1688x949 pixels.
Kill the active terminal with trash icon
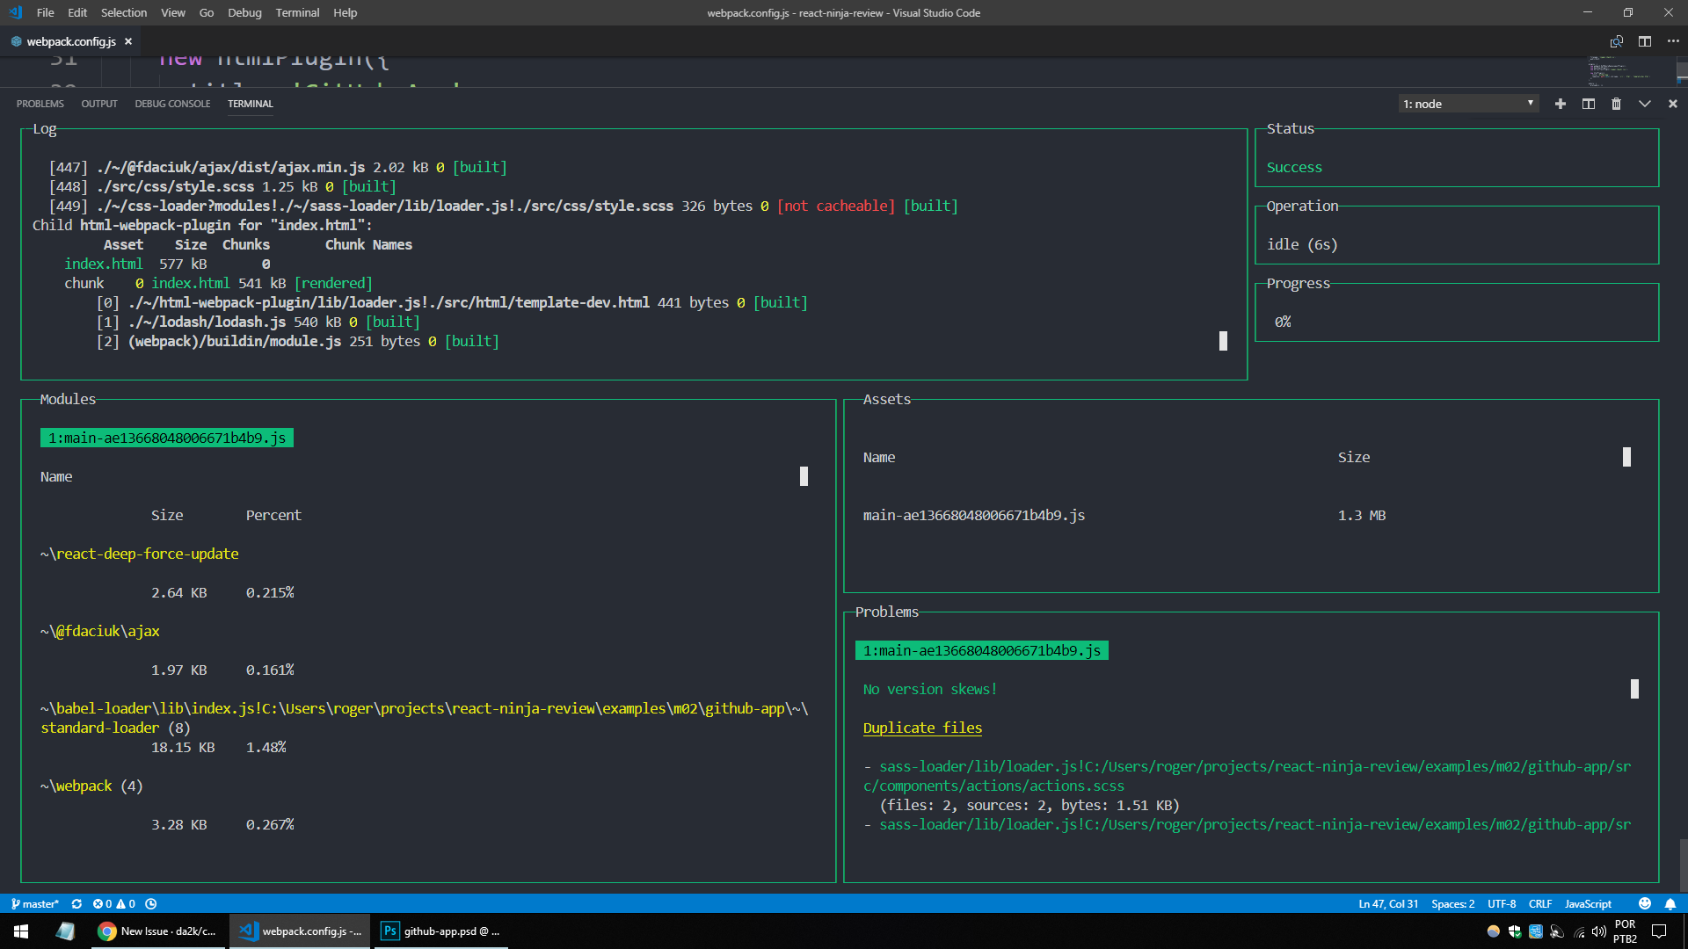pos(1617,104)
